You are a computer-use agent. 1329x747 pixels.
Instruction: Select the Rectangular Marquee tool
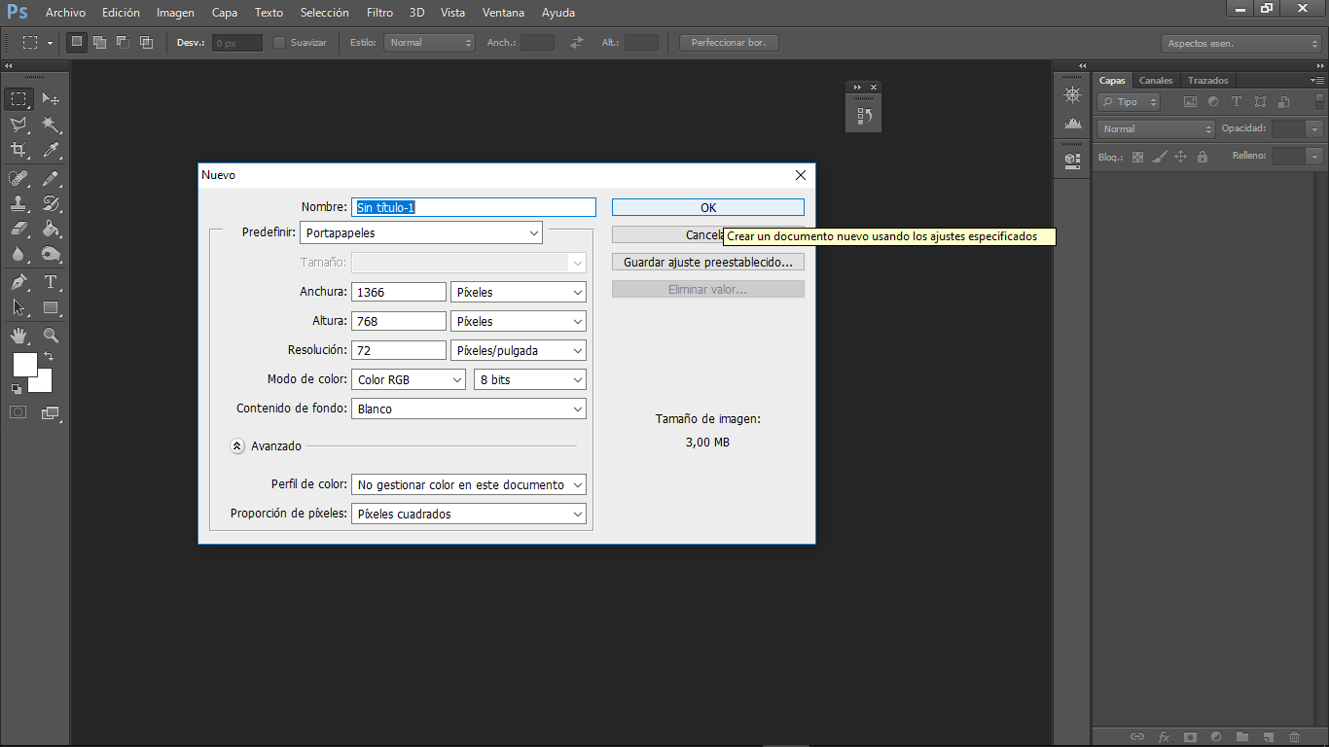coord(18,99)
